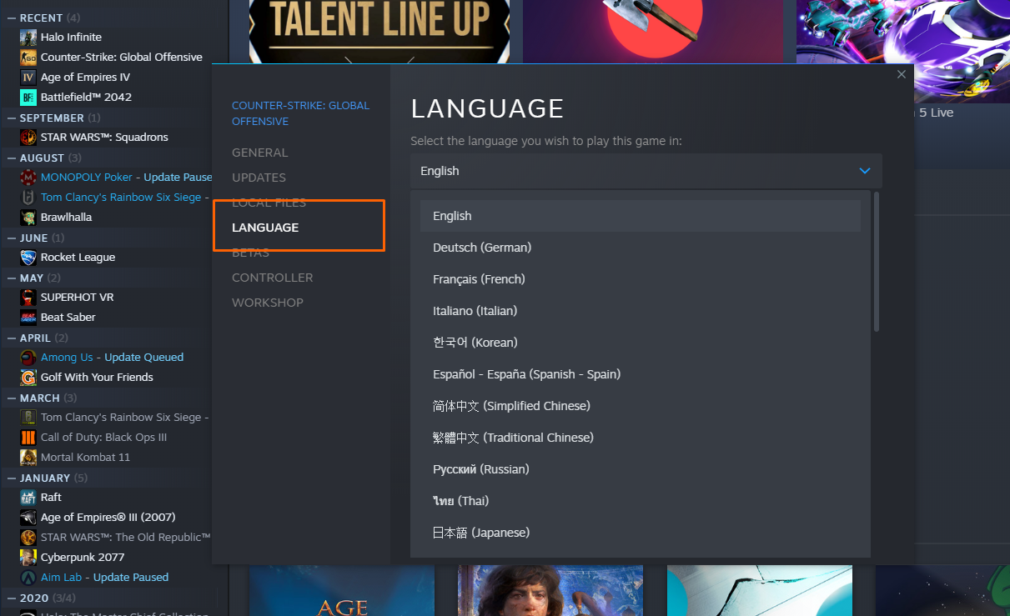Select the Battlefield 2042 icon in the library

pyautogui.click(x=28, y=98)
